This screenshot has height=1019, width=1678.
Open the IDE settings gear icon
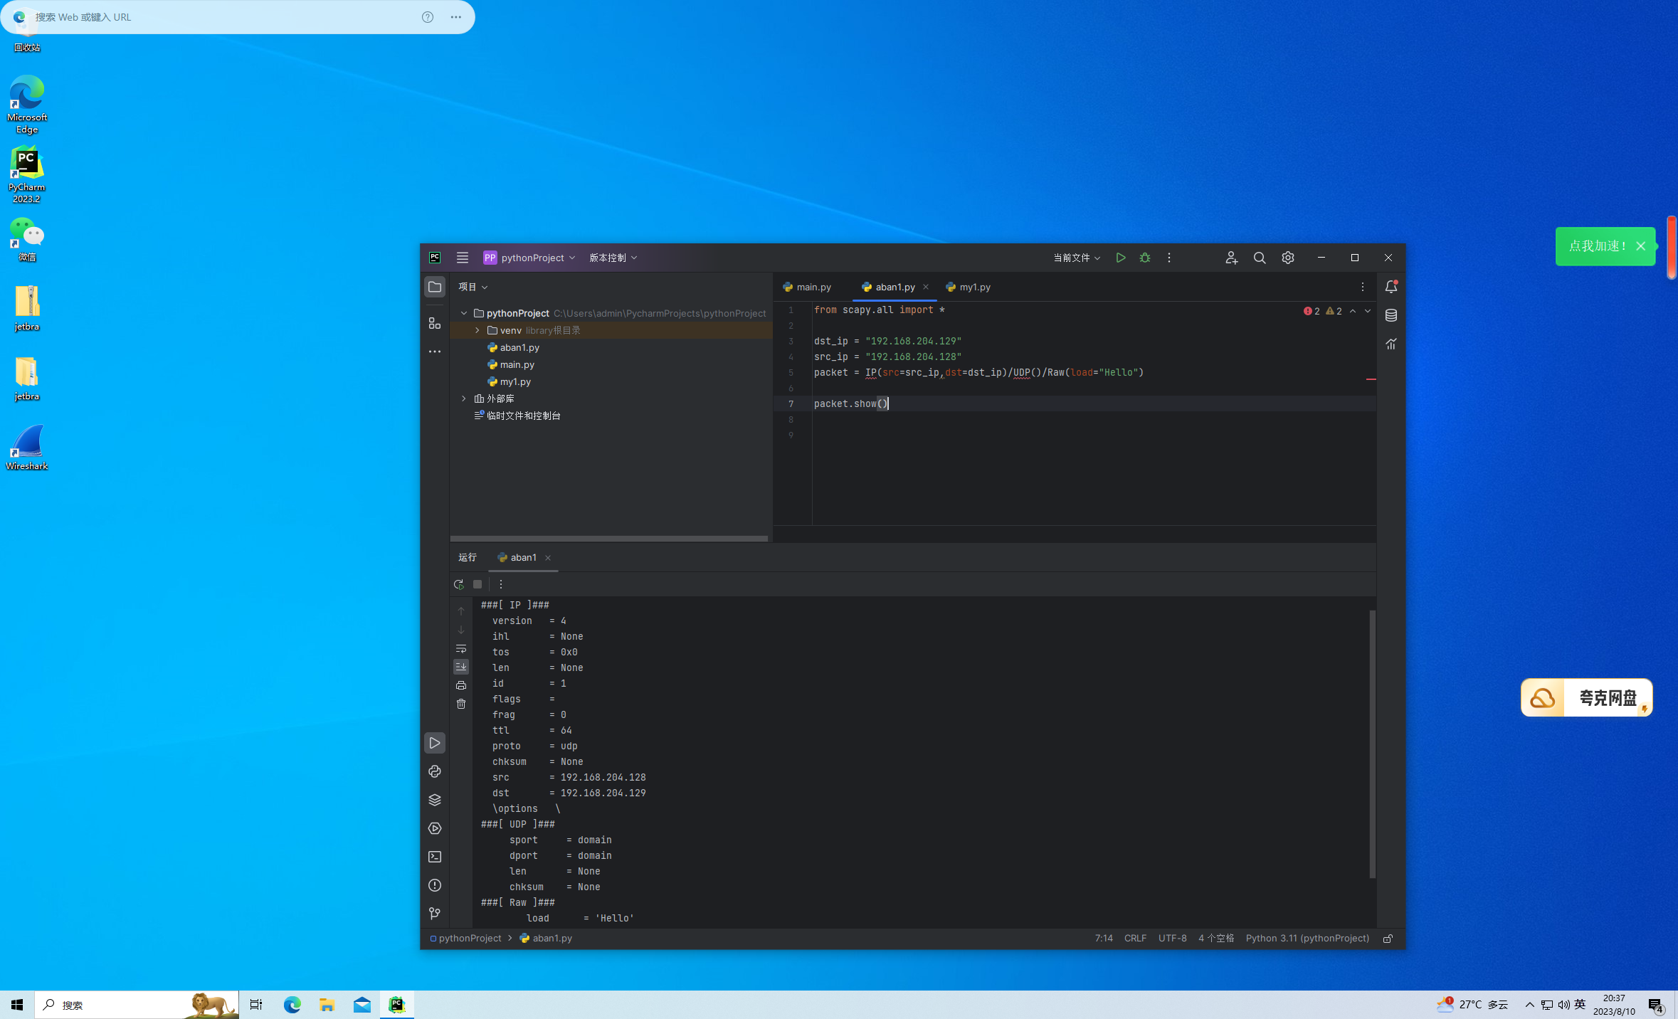1288,258
